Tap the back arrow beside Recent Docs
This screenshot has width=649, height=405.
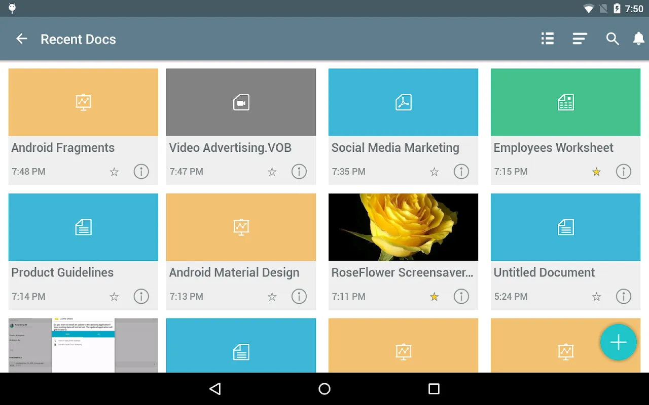coord(21,39)
